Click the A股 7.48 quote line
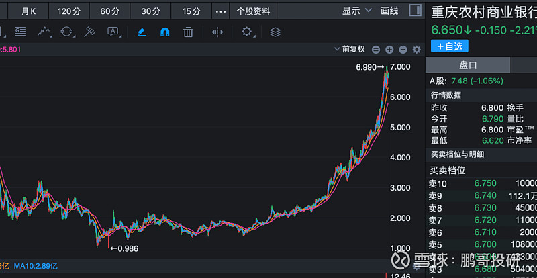 pyautogui.click(x=467, y=81)
